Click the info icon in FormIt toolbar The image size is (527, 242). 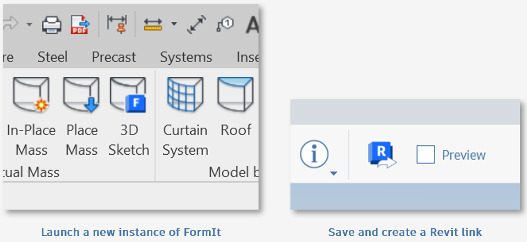tap(314, 154)
